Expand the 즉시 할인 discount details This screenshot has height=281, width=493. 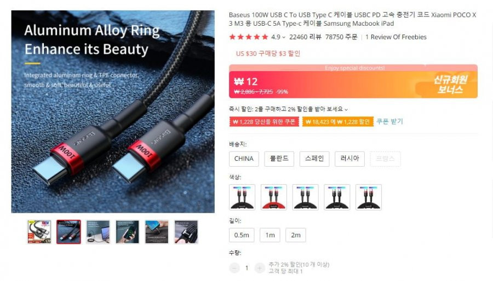pyautogui.click(x=346, y=109)
